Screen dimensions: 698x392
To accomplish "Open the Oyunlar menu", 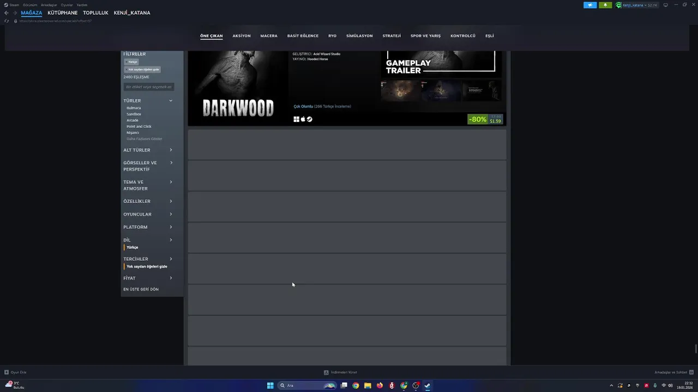I will tap(67, 5).
